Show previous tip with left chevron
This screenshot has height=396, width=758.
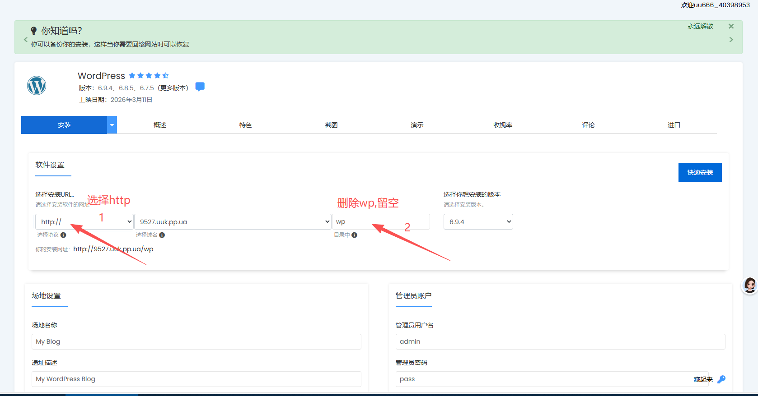coord(26,40)
